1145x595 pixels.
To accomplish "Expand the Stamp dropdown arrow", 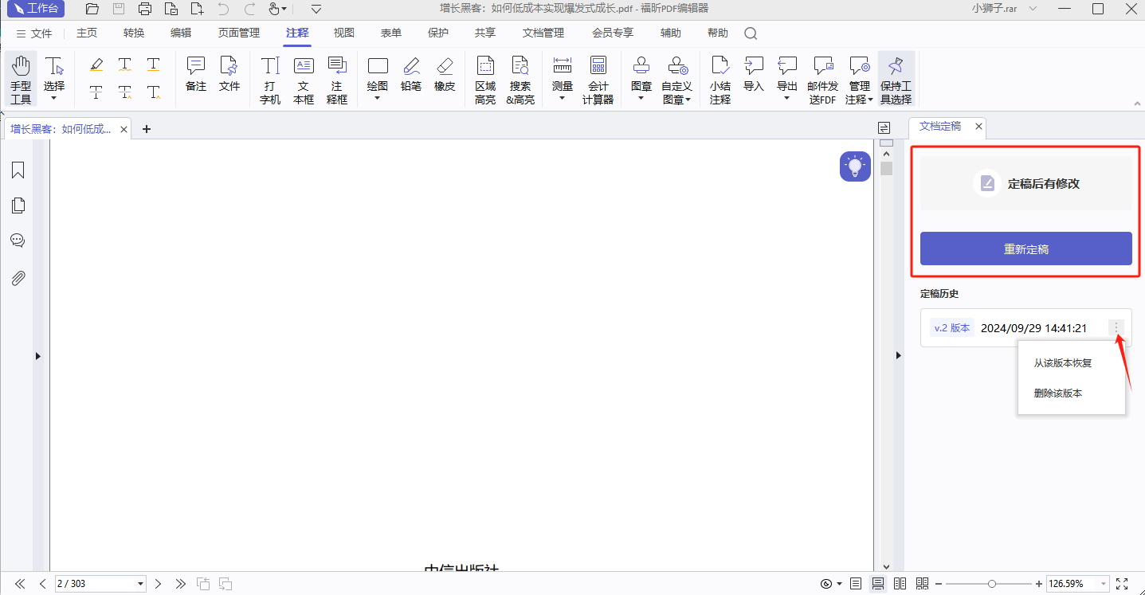I will tap(641, 99).
